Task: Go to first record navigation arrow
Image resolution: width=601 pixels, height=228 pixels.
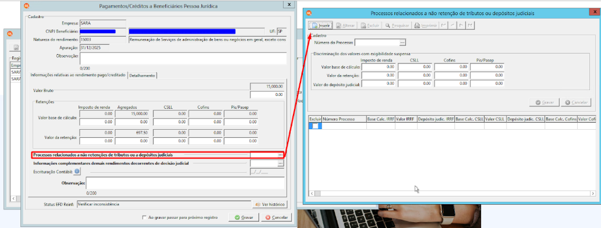Action: click(x=443, y=26)
